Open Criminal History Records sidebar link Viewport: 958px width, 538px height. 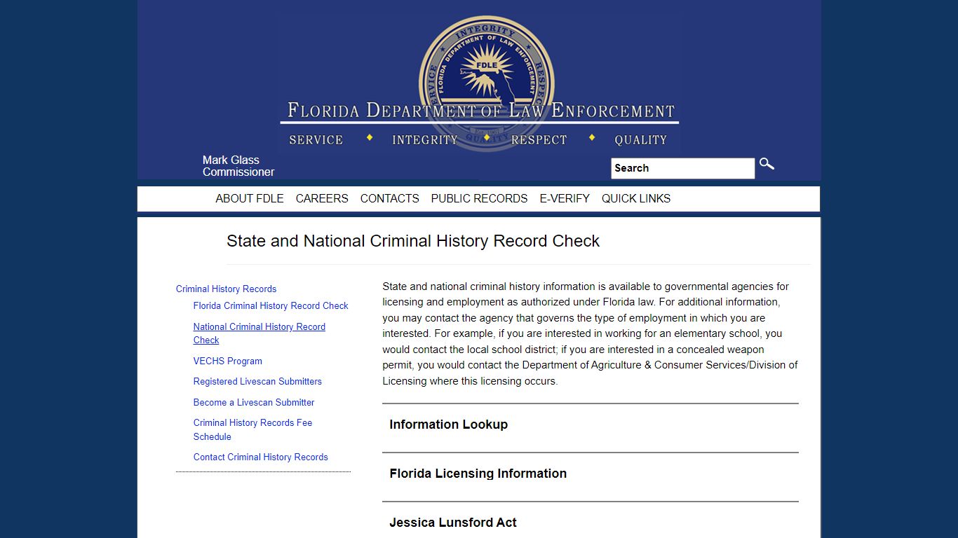pyautogui.click(x=226, y=289)
